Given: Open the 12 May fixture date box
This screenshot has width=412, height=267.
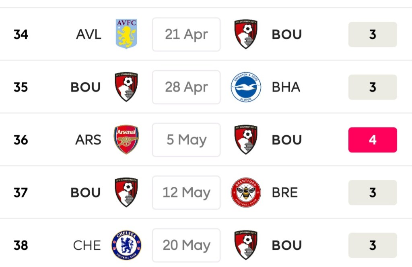Looking at the screenshot, I should coord(186,193).
